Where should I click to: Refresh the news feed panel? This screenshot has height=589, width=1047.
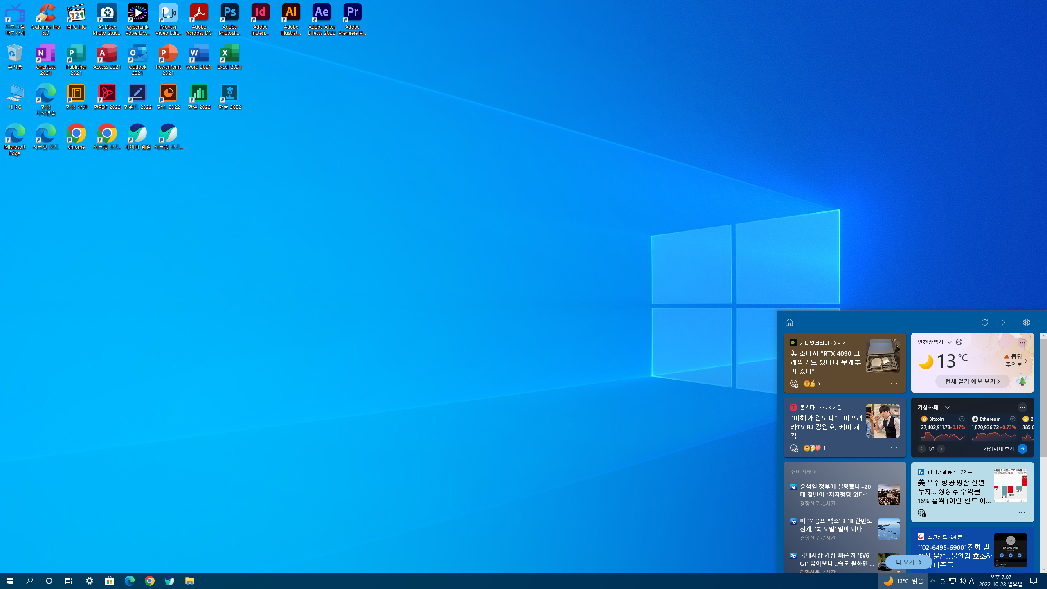point(985,322)
